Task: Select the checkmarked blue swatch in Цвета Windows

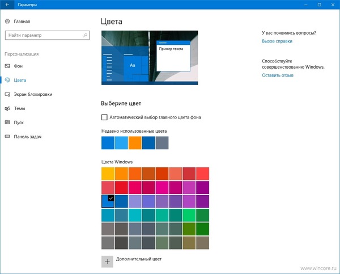Action: click(108, 201)
